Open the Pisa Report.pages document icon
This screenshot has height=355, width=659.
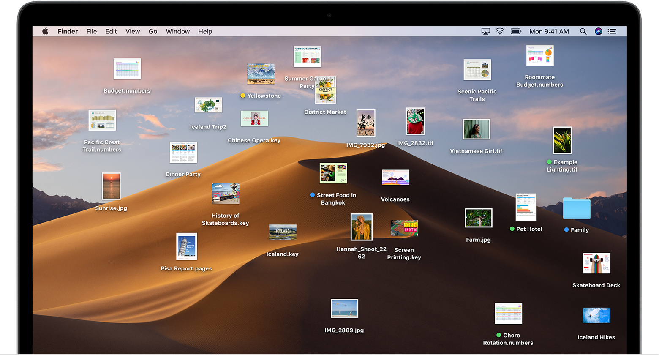(x=186, y=246)
